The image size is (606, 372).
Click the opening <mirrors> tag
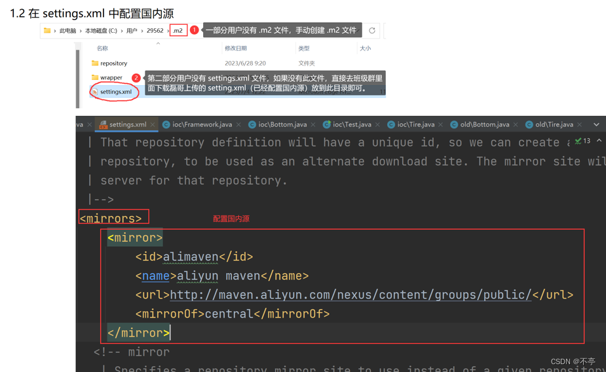[111, 219]
